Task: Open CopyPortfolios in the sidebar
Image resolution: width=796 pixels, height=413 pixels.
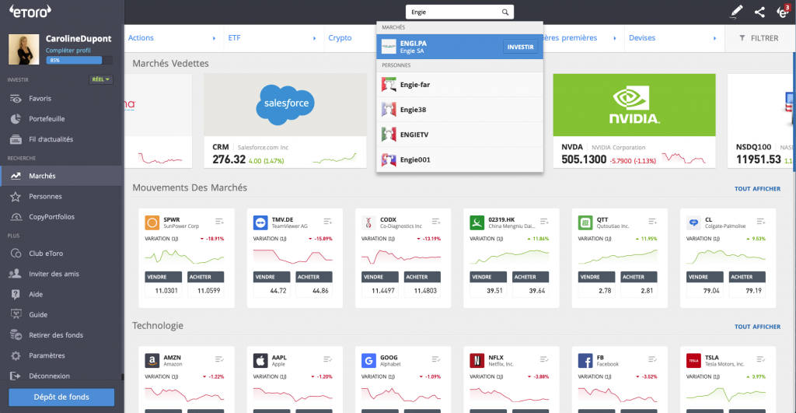Action: tap(61, 217)
